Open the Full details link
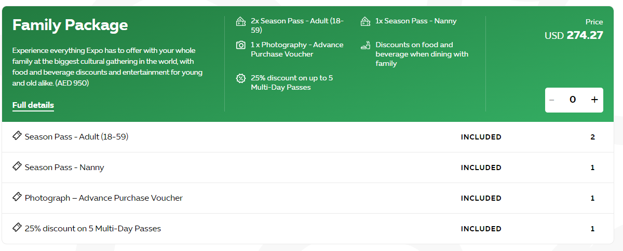 pos(33,105)
